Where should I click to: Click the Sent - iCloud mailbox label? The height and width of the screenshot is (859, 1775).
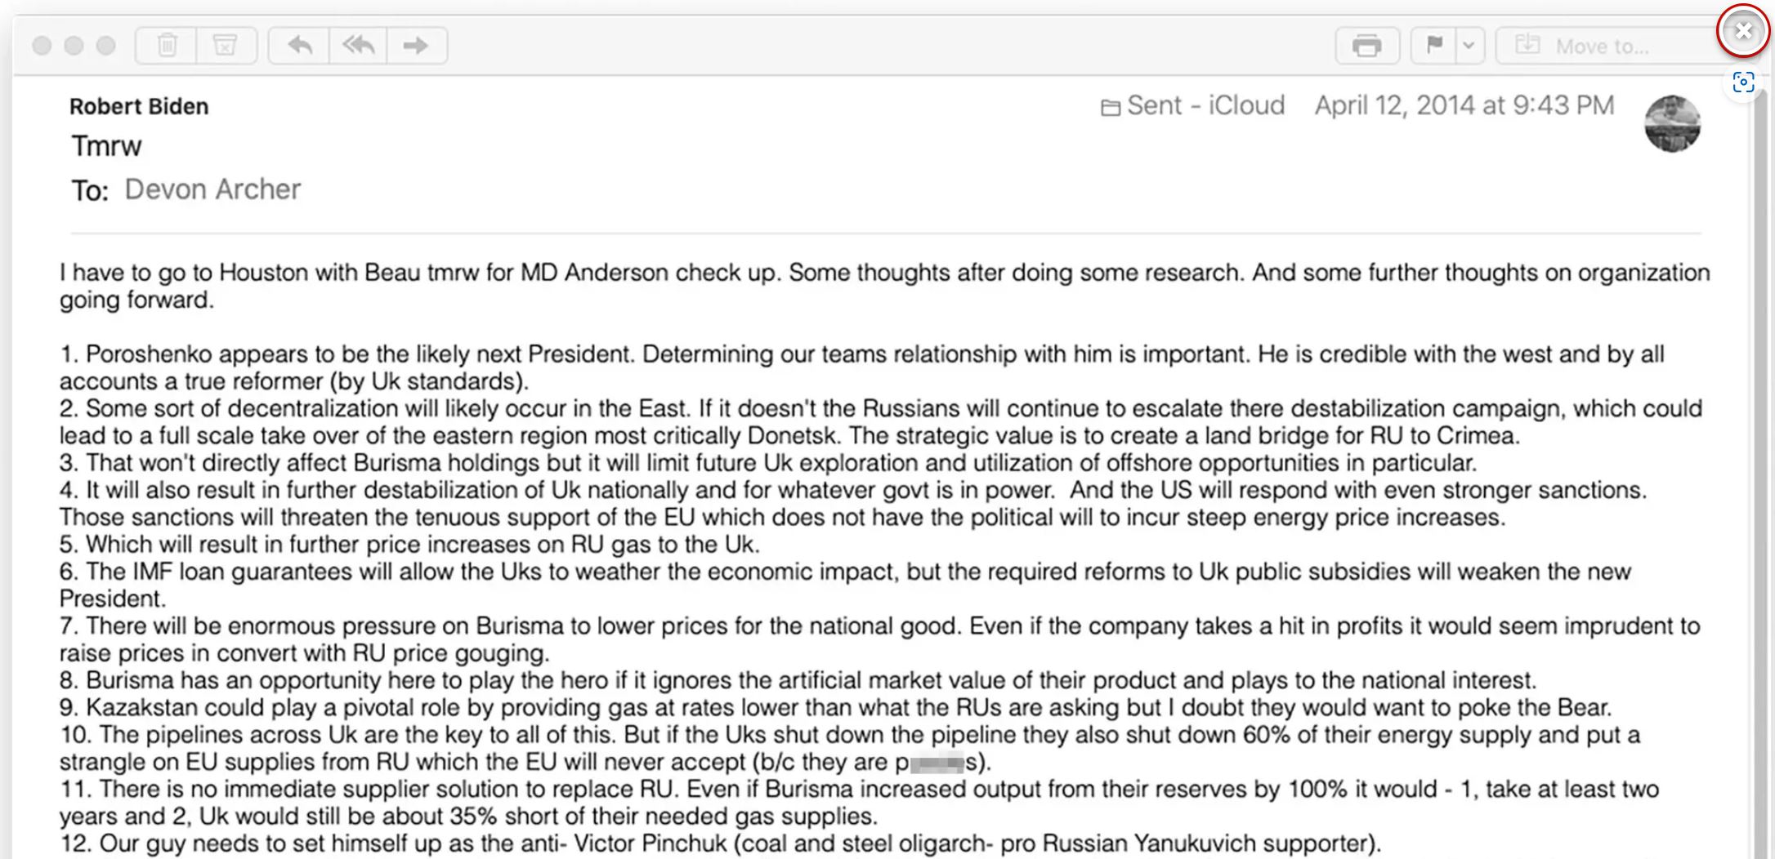pos(1193,105)
